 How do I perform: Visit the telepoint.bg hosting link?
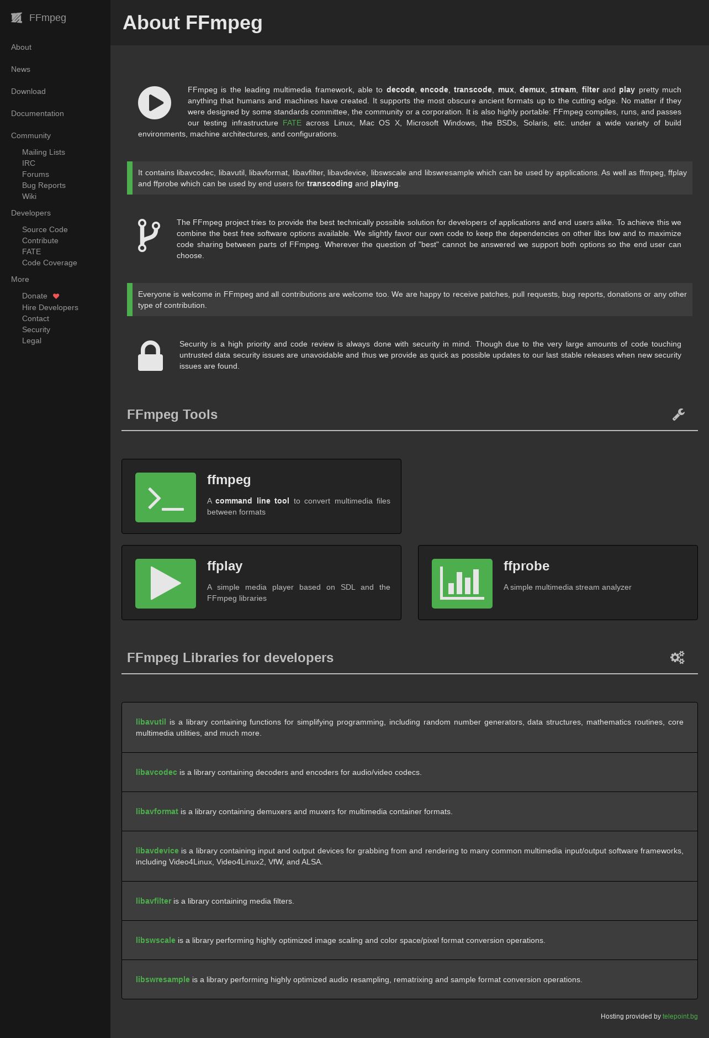point(680,1016)
